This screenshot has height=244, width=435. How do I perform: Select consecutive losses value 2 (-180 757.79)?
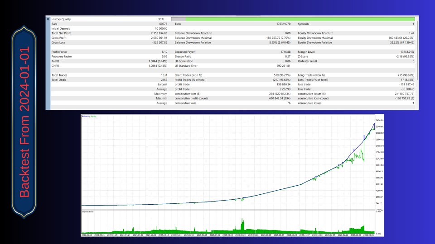pyautogui.click(x=405, y=94)
